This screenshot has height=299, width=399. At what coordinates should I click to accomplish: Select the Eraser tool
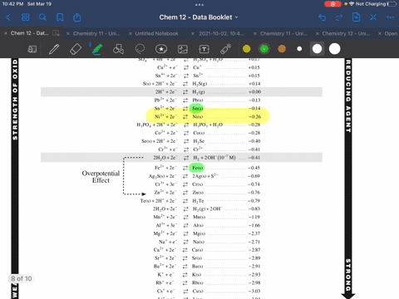(75, 49)
